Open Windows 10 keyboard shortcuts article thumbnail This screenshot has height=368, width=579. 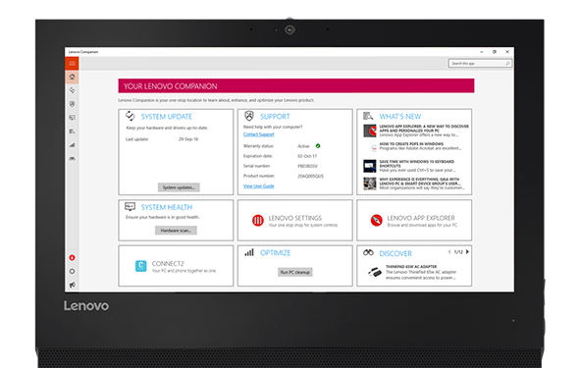pos(370,166)
